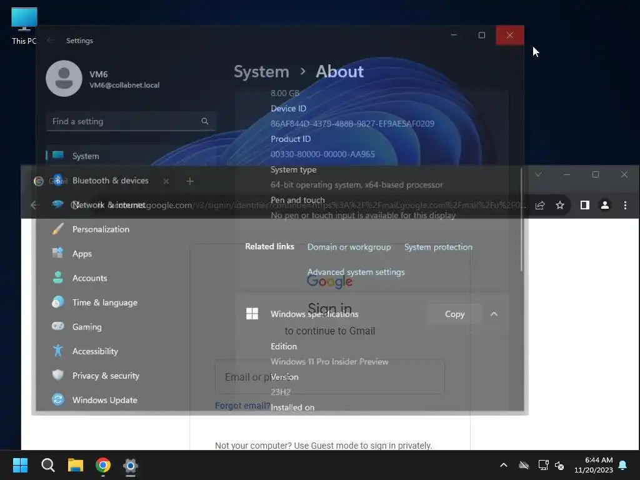Open Settings app from taskbar
Image resolution: width=640 pixels, height=480 pixels.
(131, 465)
